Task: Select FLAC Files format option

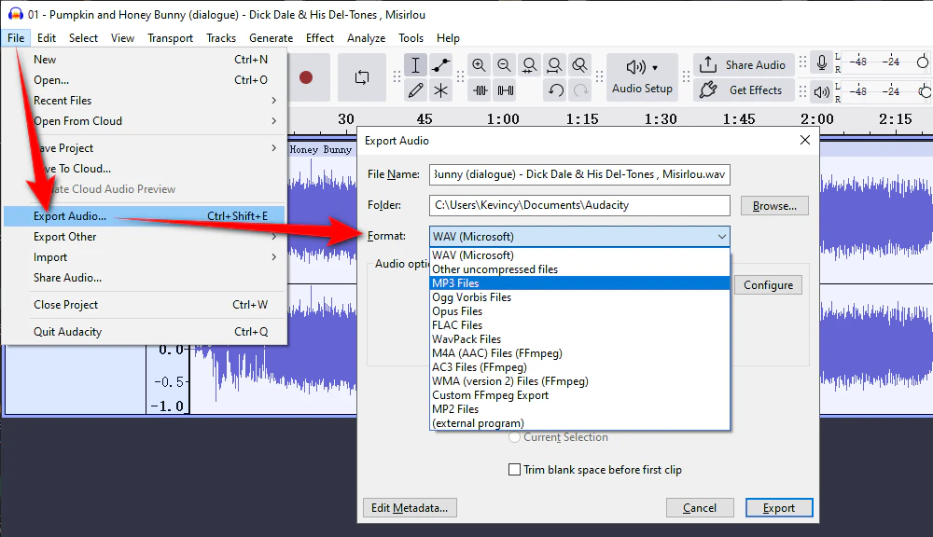Action: [x=579, y=325]
